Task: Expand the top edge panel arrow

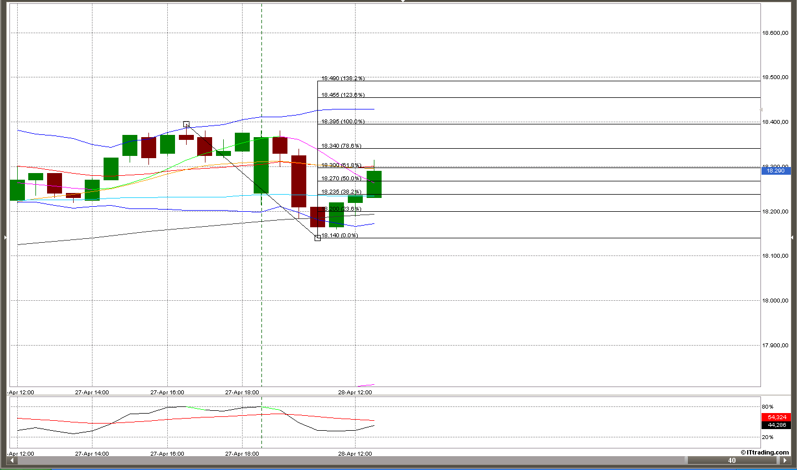Action: click(403, 2)
